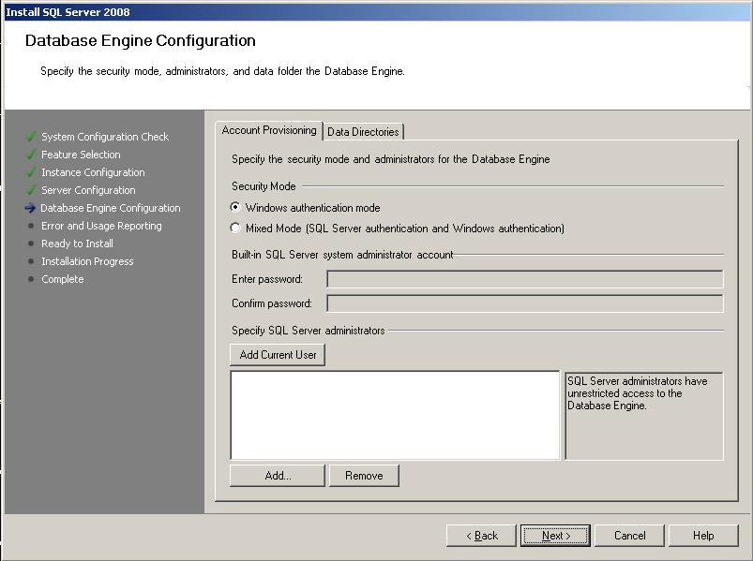Click the System Configuration Check green checkmark
753x561 pixels.
tap(31, 137)
